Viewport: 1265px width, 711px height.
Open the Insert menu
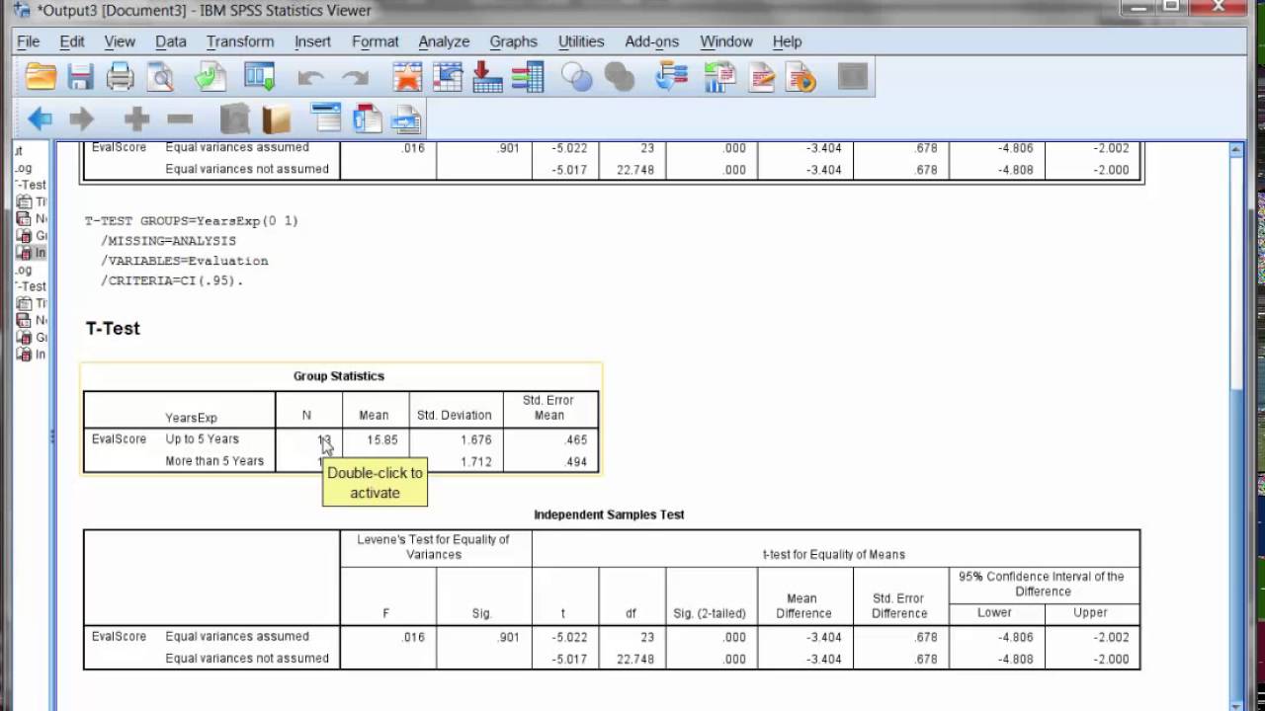312,41
